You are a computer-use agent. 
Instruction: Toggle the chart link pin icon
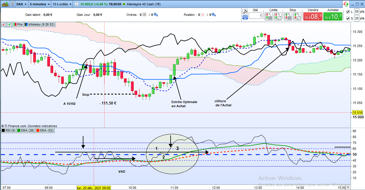13,4
